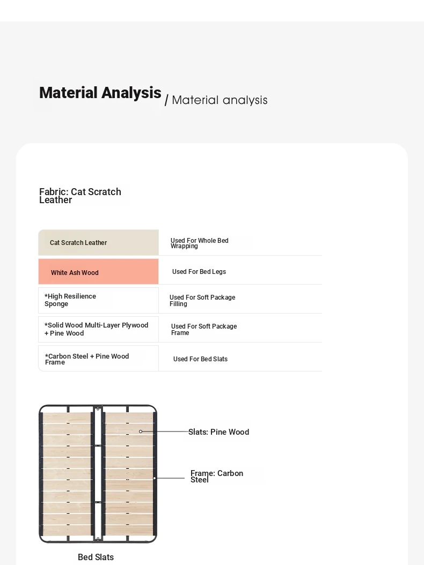Click 'Used For Soft Package Frame' text
Image resolution: width=424 pixels, height=565 pixels.
[x=204, y=329]
